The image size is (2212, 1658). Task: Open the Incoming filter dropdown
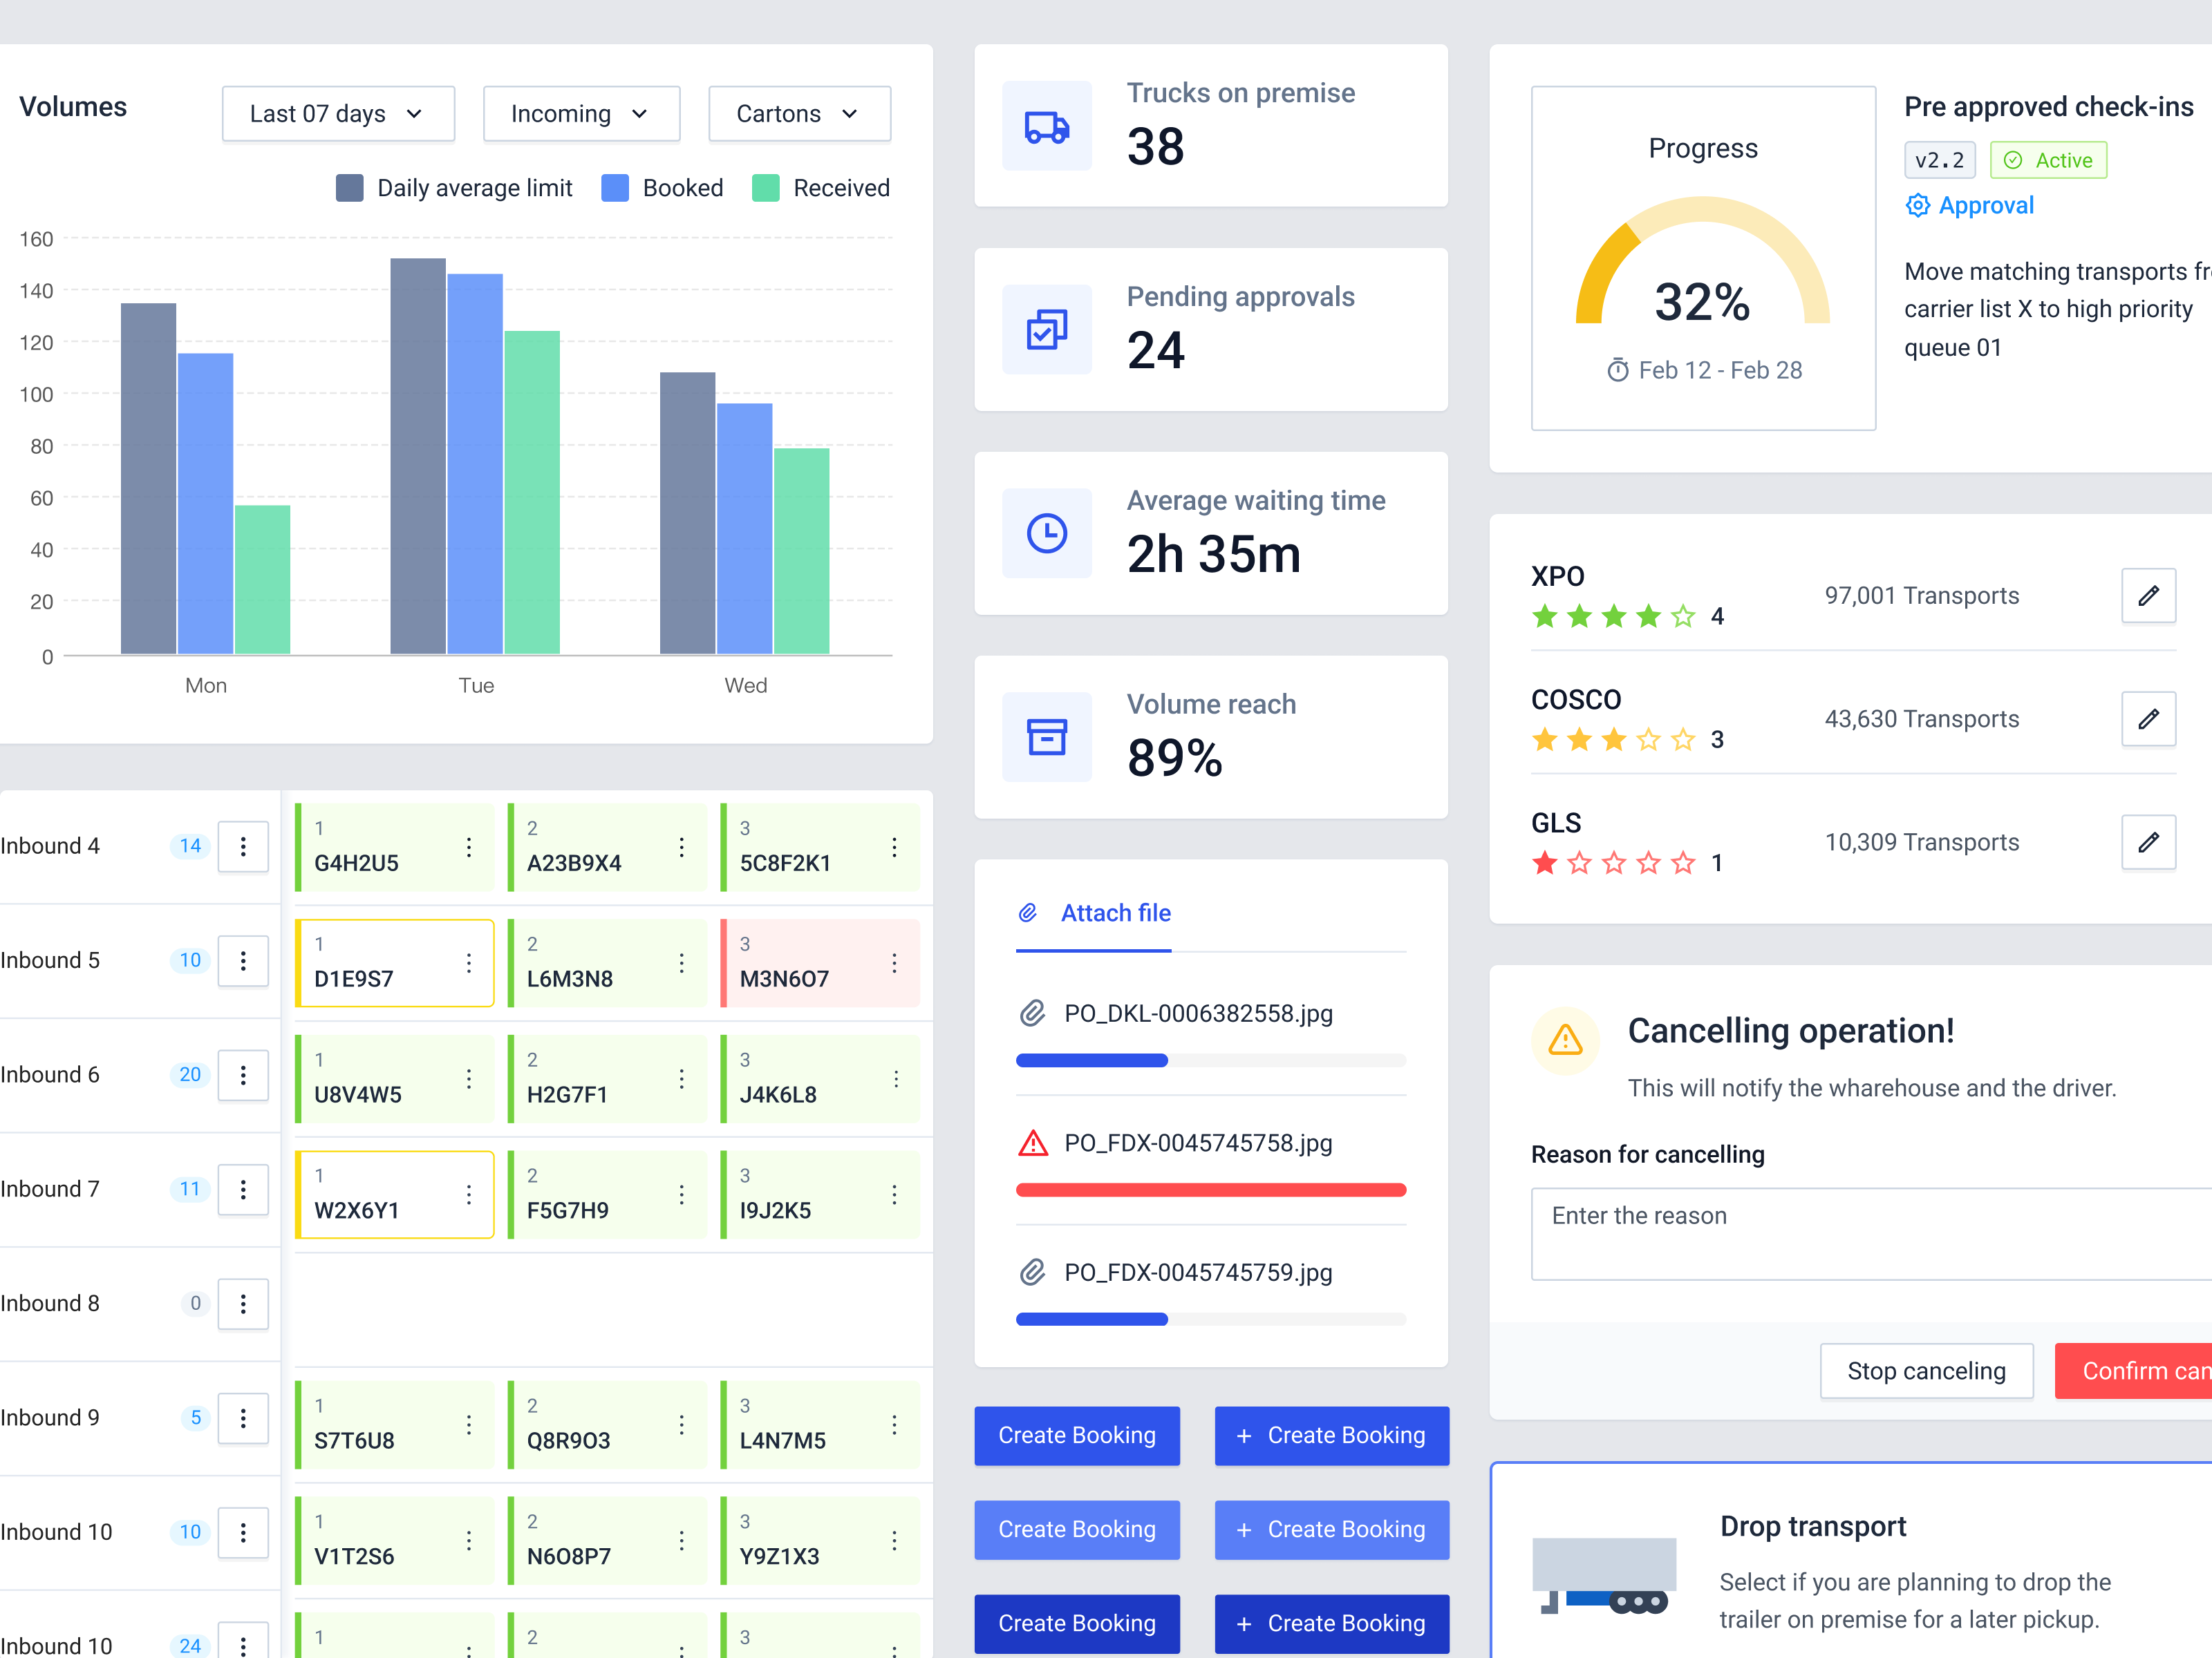coord(581,113)
